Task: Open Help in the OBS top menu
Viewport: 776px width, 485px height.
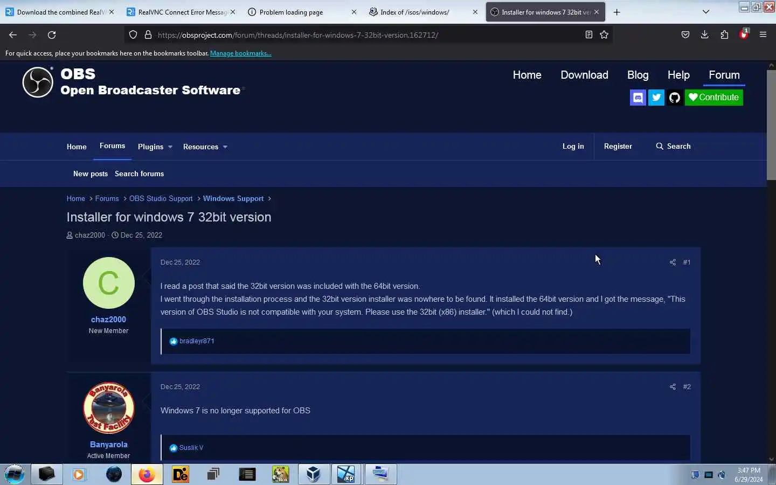Action: [678, 75]
